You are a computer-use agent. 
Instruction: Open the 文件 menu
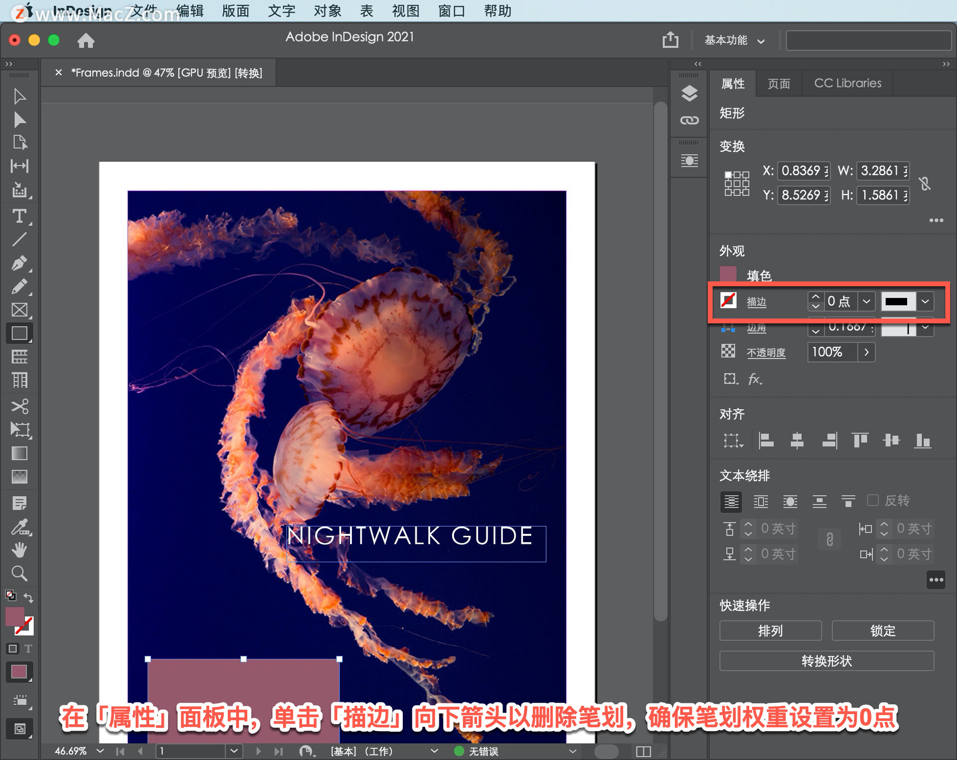(145, 10)
